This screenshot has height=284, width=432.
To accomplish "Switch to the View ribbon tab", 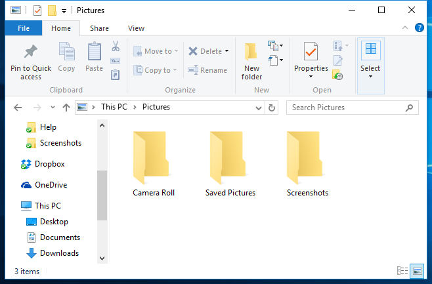I will [x=137, y=28].
